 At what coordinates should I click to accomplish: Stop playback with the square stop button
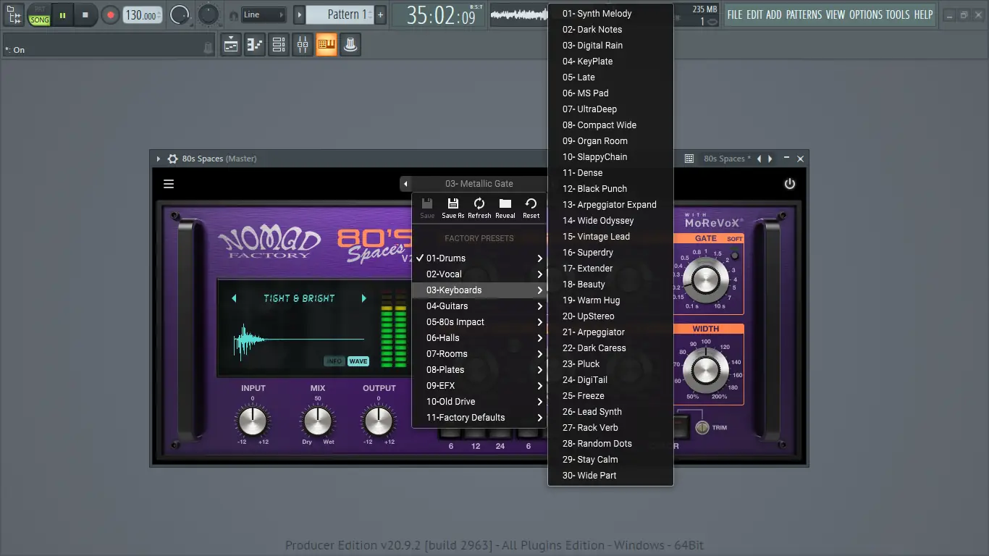[85, 14]
